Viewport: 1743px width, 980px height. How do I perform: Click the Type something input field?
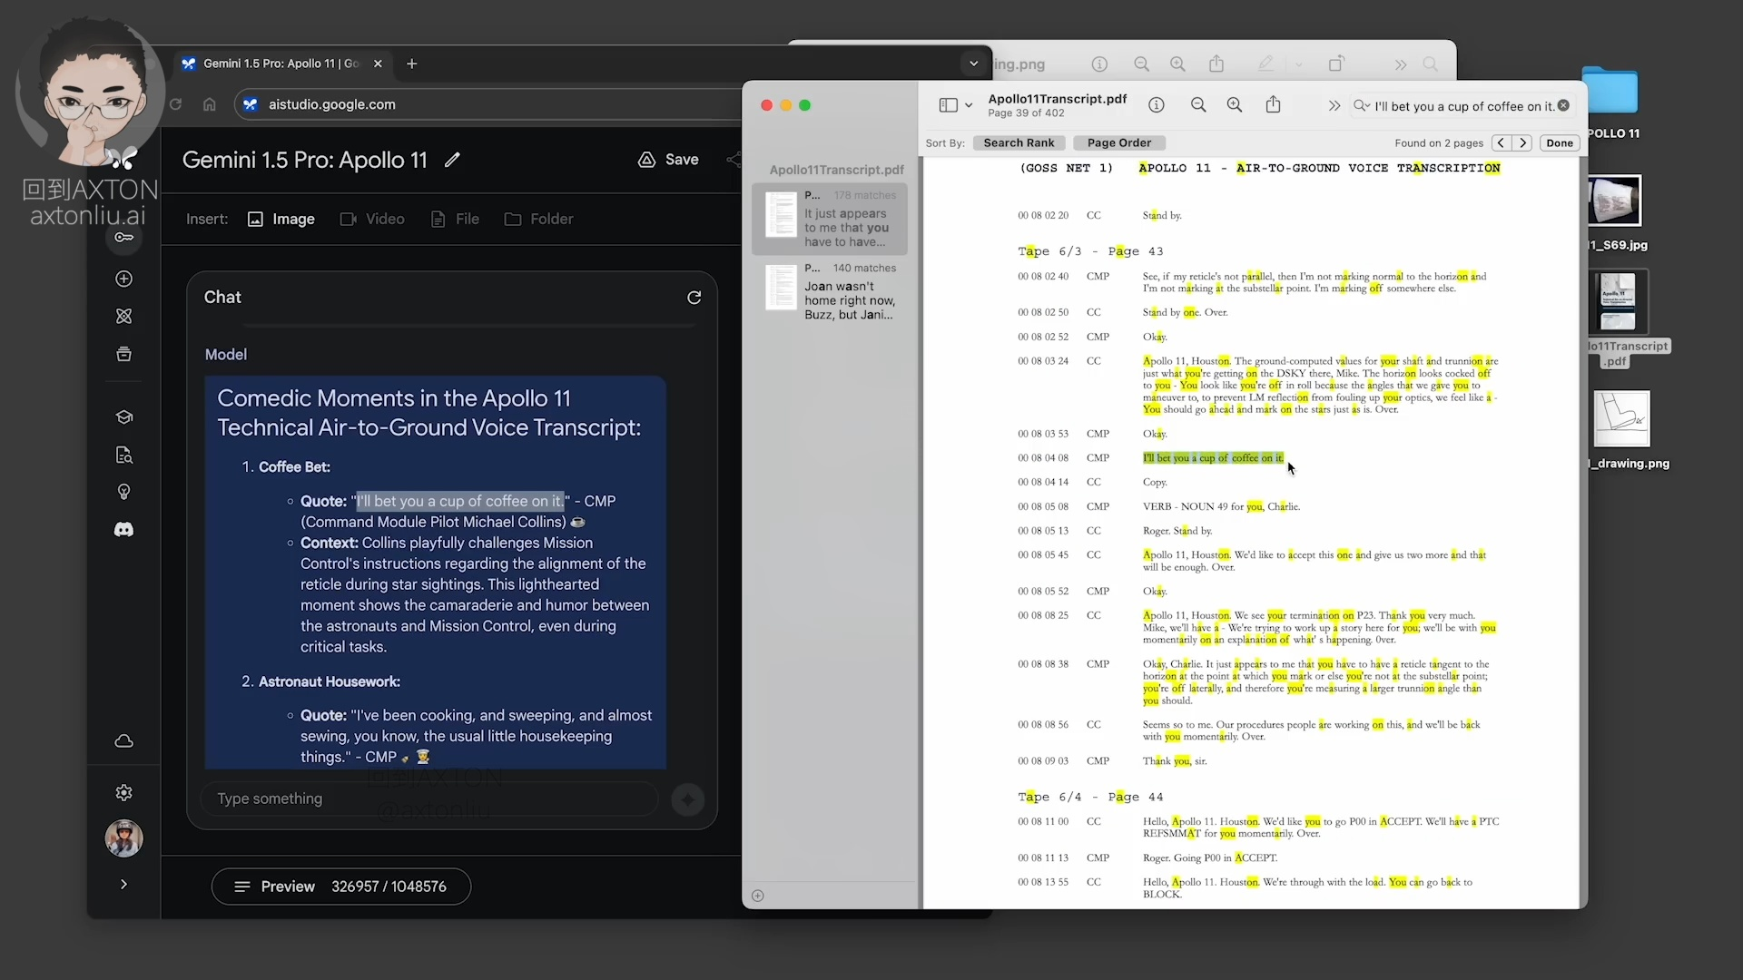click(427, 799)
